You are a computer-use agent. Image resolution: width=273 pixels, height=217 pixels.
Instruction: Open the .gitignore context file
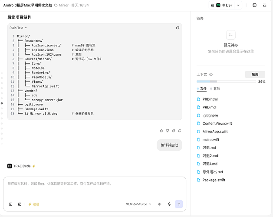pyautogui.click(x=207, y=115)
